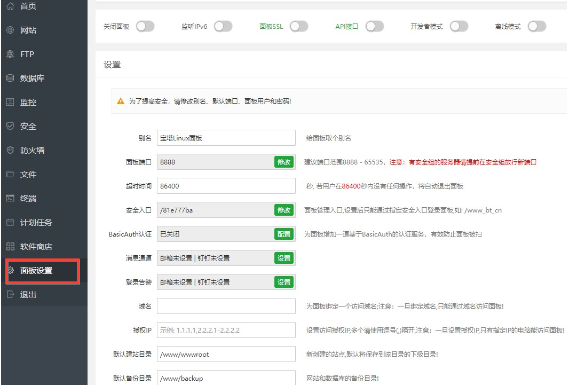
Task: Click the database icon in sidebar
Action: click(x=10, y=78)
